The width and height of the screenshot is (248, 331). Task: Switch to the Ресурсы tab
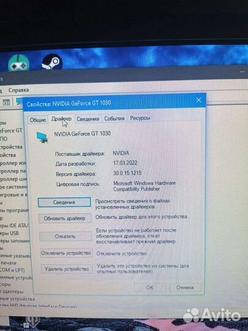tap(140, 118)
